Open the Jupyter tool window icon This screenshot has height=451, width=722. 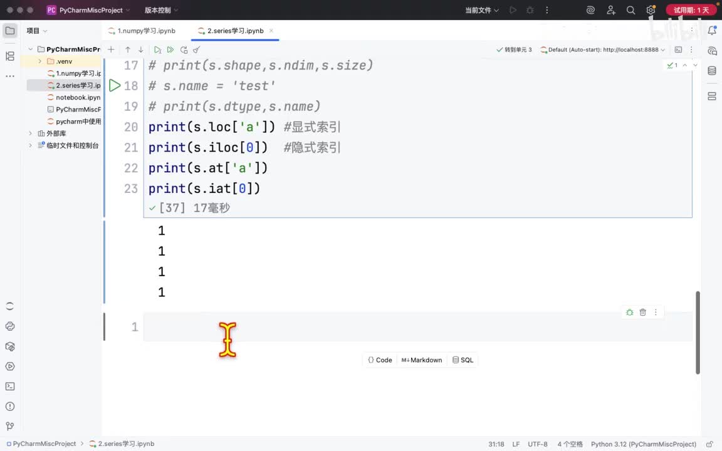click(9, 306)
